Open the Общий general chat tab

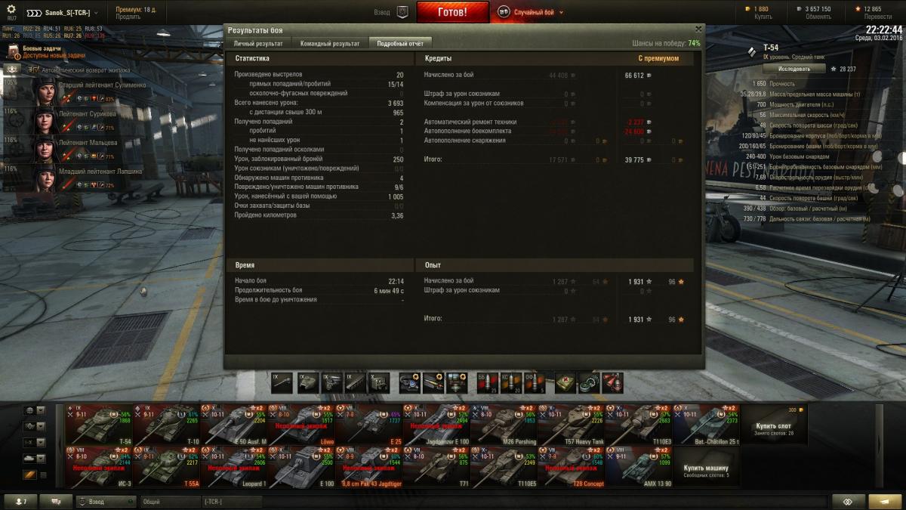pyautogui.click(x=170, y=502)
